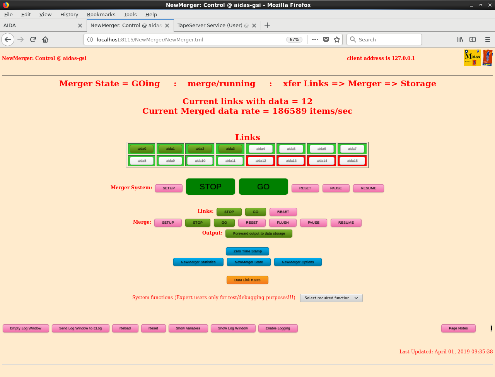The width and height of the screenshot is (495, 377).
Task: Enable the aida14 link
Action: pos(322,161)
